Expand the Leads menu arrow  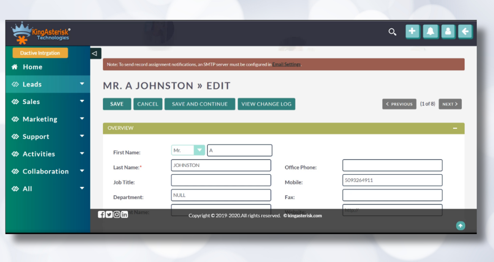tap(82, 84)
